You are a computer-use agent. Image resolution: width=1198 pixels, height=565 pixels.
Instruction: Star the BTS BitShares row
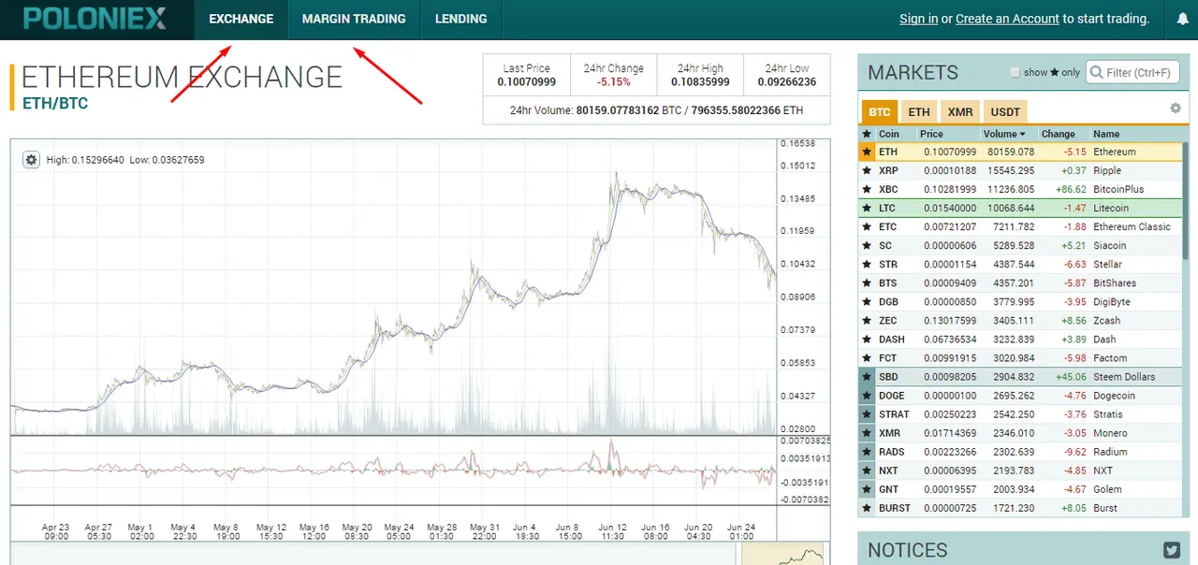867,282
